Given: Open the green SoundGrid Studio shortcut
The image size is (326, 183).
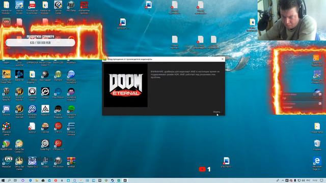Looking at the screenshot, I should pyautogui.click(x=71, y=111).
